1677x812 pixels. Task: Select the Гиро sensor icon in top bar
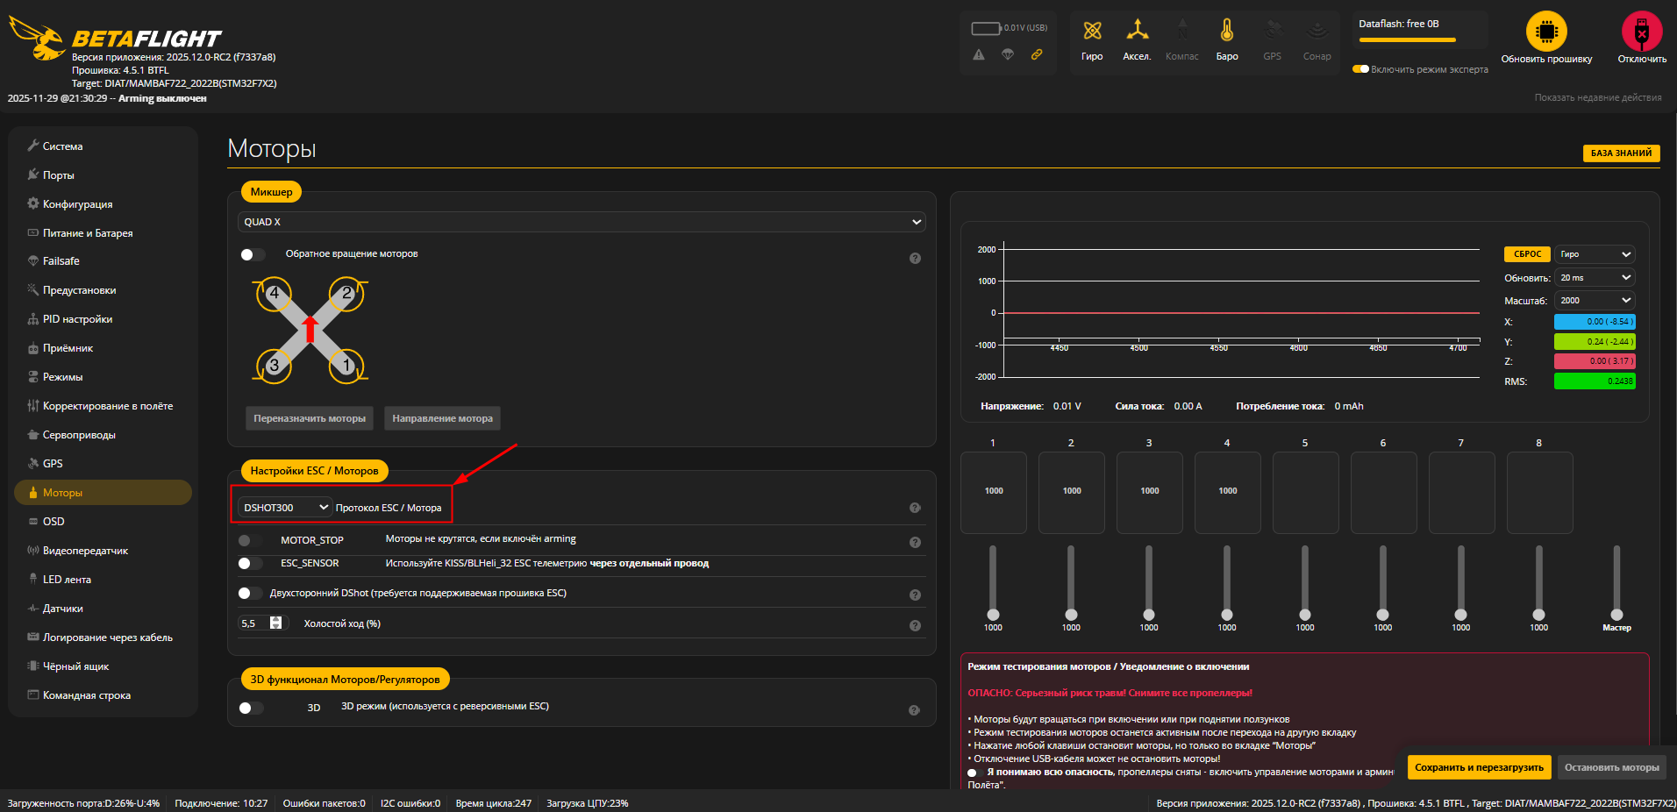[x=1093, y=35]
